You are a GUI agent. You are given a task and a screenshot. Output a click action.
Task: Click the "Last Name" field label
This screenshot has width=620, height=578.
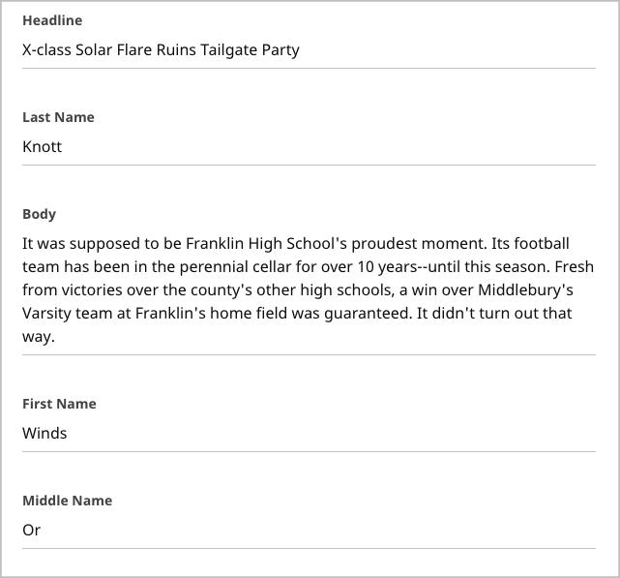58,117
